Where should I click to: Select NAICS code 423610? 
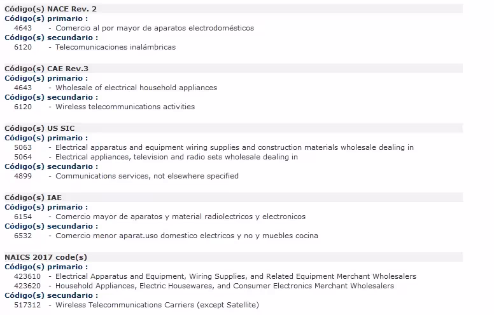[x=27, y=276]
